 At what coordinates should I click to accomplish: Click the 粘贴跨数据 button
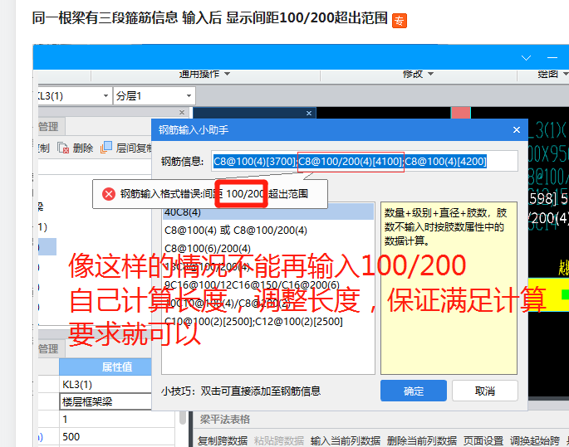tap(279, 440)
